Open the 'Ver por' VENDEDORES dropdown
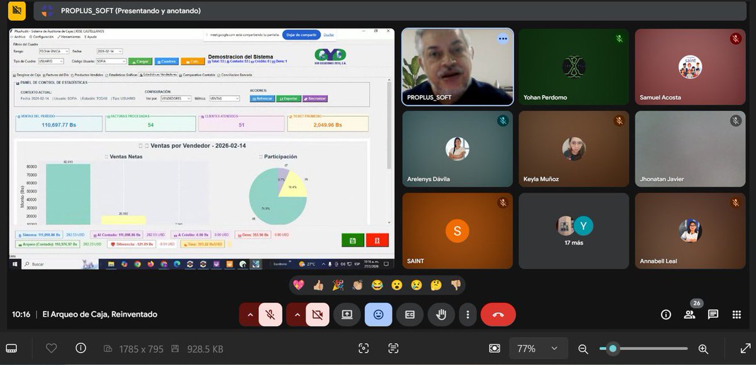Viewport: 756px width, 365px height. coord(176,98)
